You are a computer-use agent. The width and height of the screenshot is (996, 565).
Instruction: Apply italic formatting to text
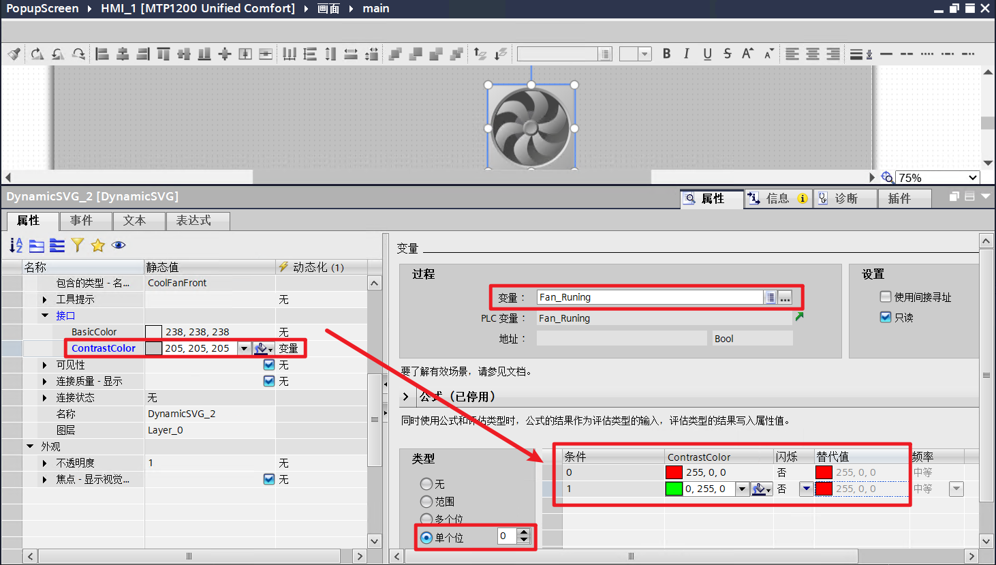[x=685, y=53]
